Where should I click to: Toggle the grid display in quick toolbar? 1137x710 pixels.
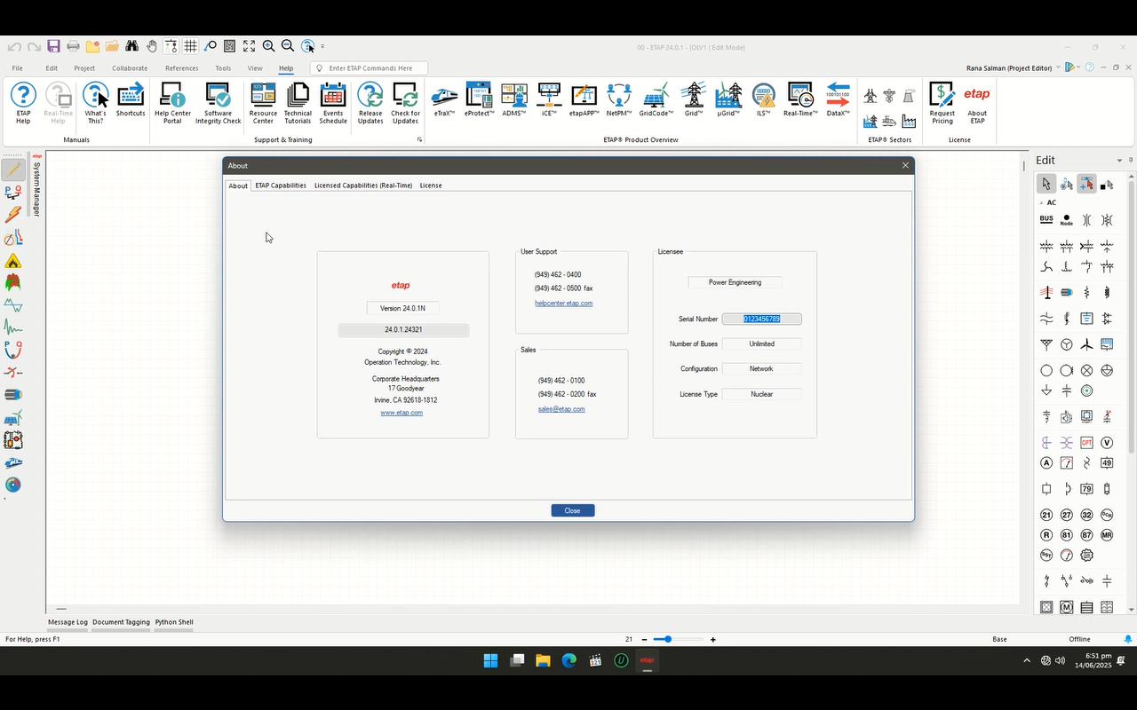190,46
